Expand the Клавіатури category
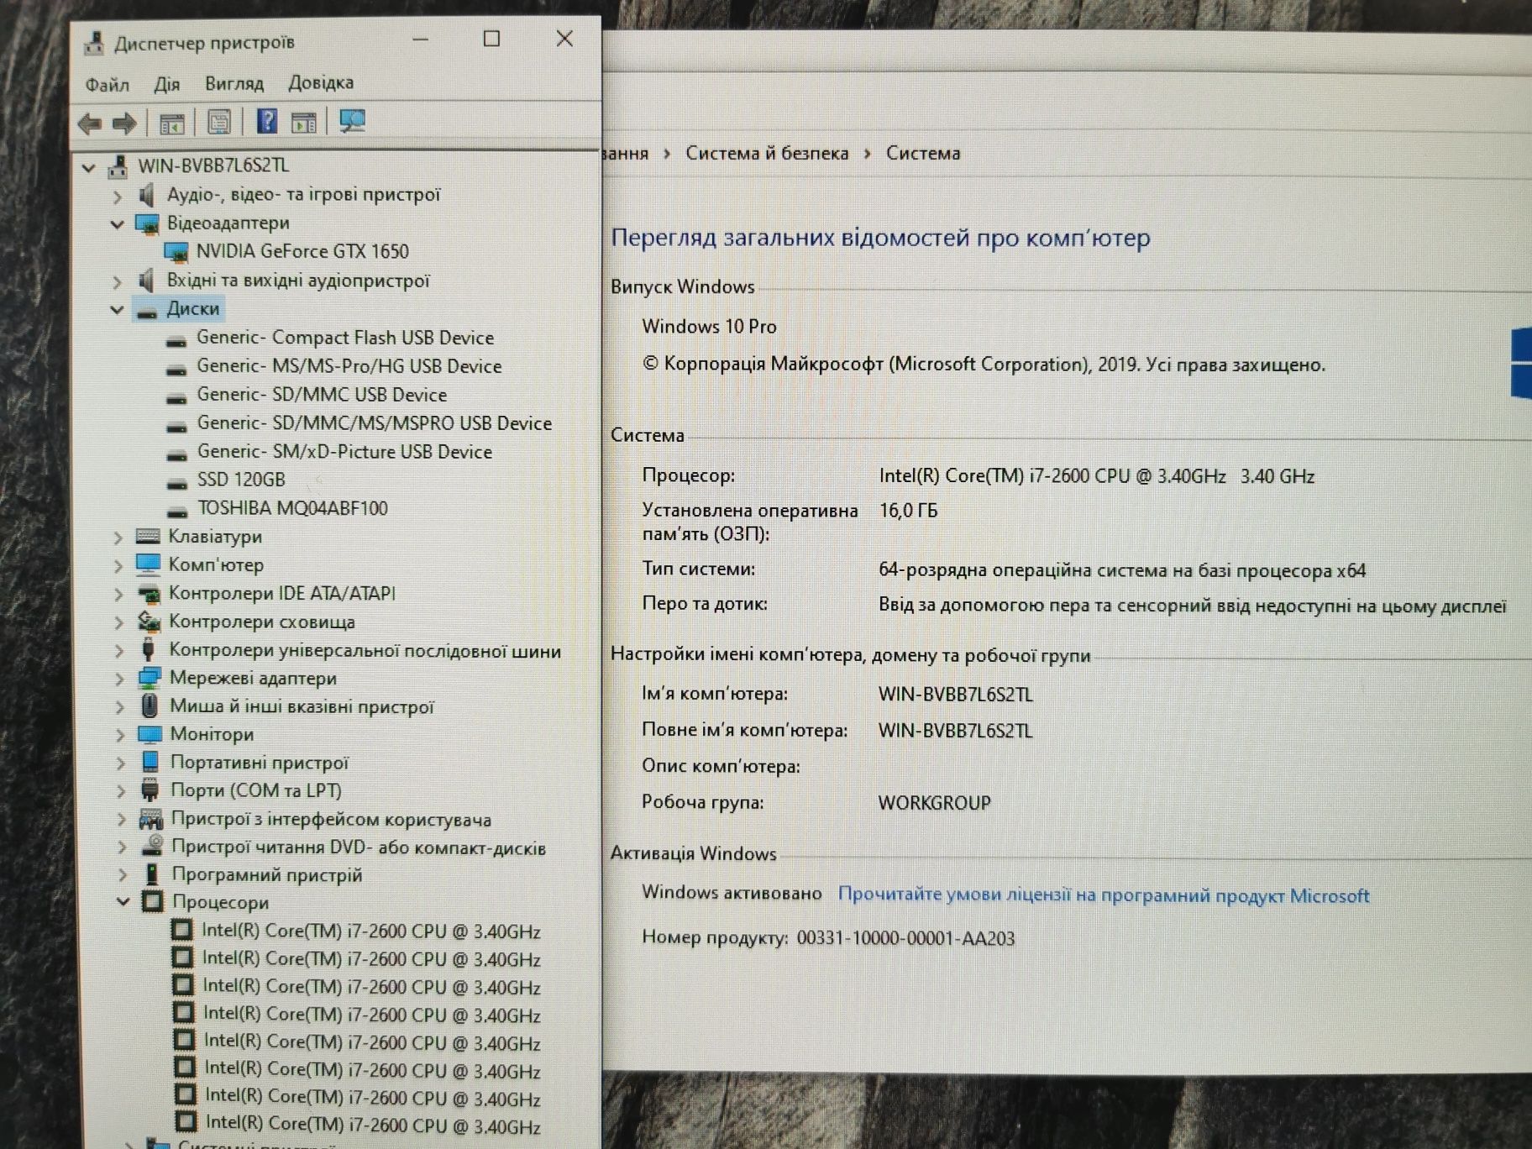 pyautogui.click(x=118, y=538)
